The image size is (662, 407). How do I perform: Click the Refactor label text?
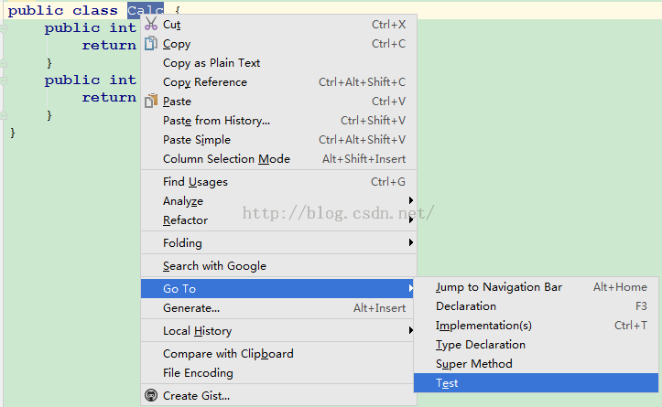[x=185, y=220]
